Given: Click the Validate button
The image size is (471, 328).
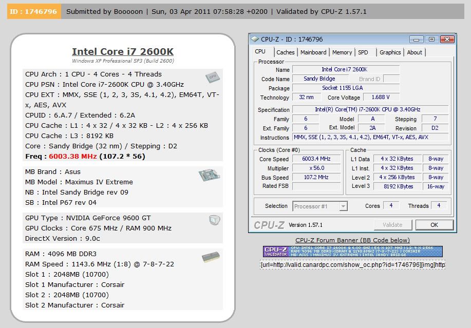Looking at the screenshot, I should point(392,225).
